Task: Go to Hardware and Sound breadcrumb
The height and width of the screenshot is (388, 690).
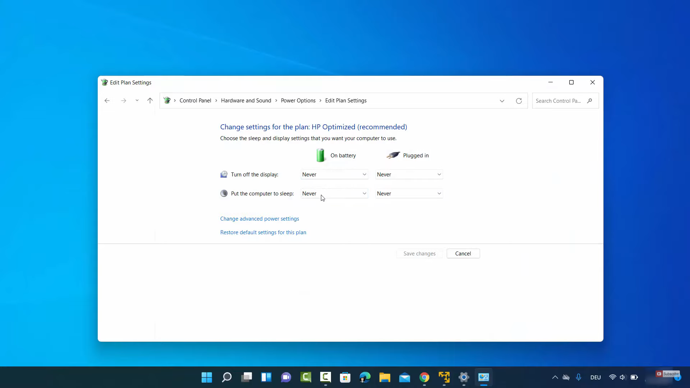Action: click(x=246, y=101)
